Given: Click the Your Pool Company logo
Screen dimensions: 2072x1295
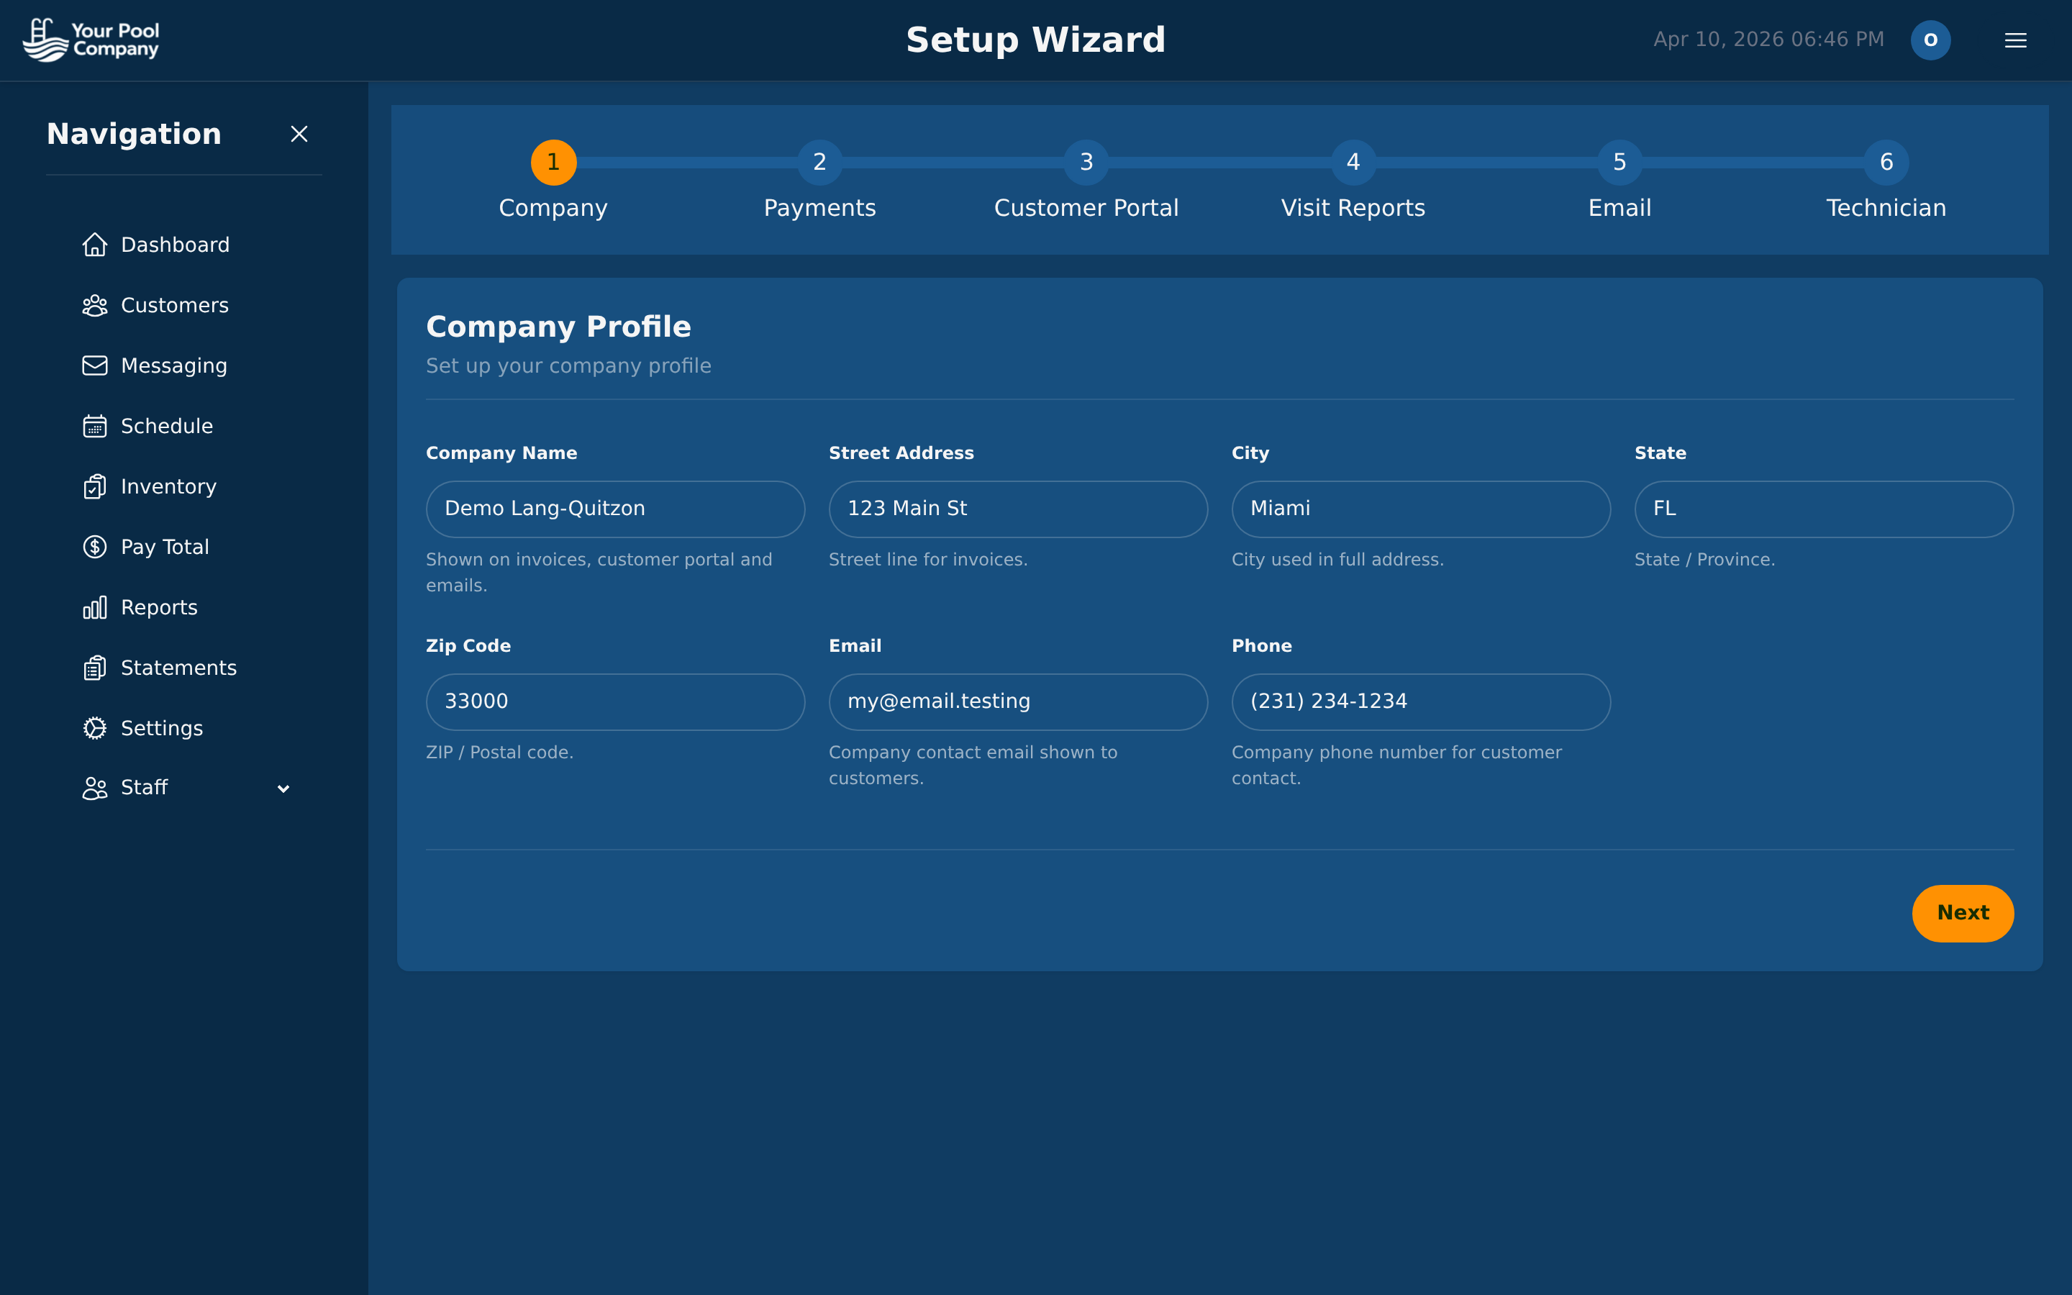Looking at the screenshot, I should click(x=91, y=40).
